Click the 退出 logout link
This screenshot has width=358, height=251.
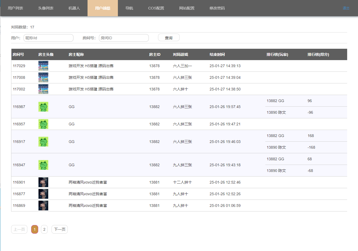point(346,8)
